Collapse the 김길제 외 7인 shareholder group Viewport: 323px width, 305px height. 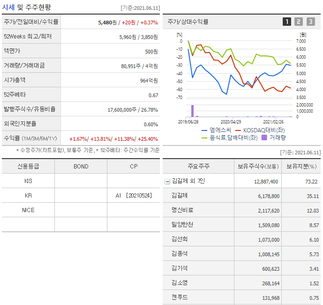pyautogui.click(x=167, y=182)
